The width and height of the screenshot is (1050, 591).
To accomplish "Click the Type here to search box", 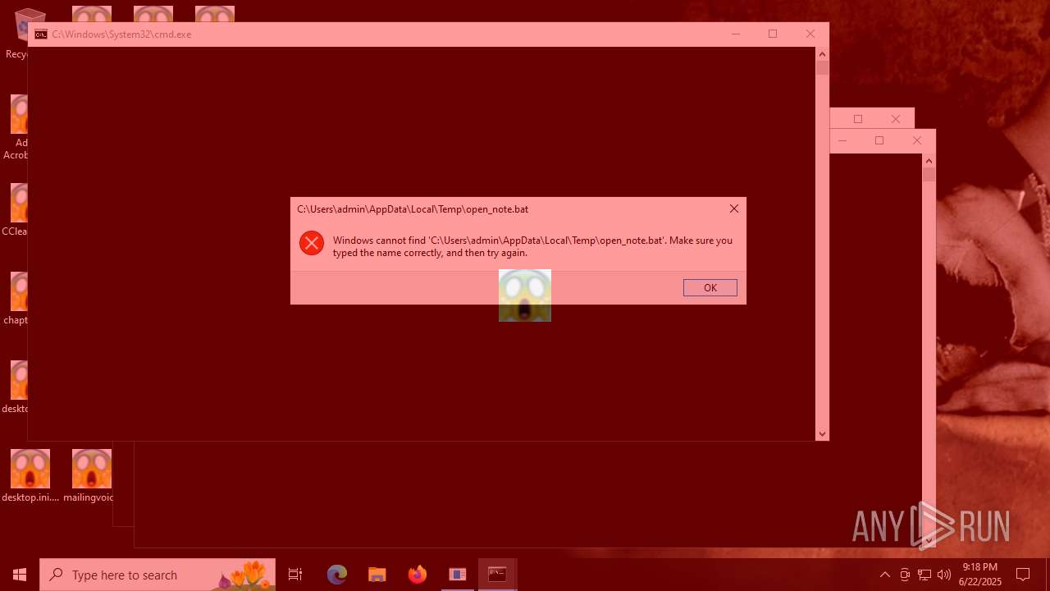I will pos(157,575).
